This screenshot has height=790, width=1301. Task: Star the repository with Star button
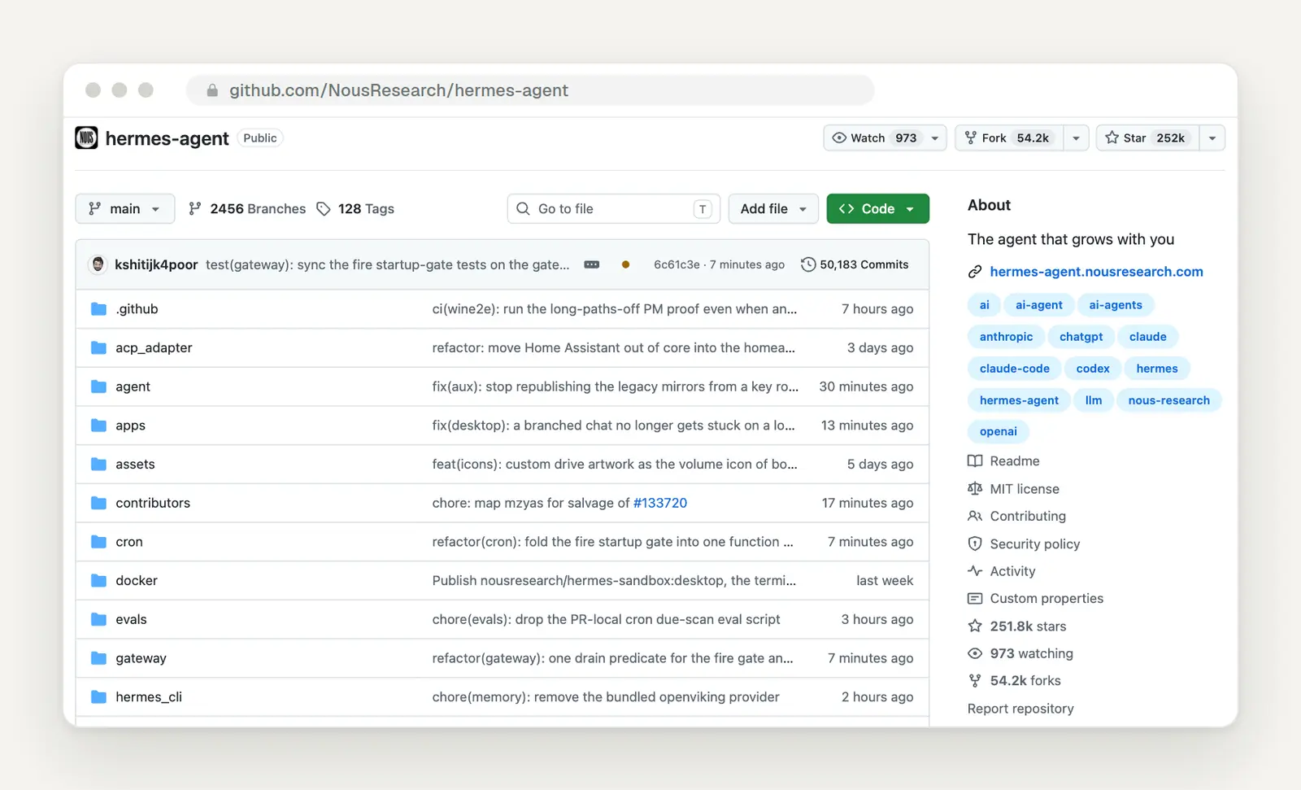(x=1147, y=138)
